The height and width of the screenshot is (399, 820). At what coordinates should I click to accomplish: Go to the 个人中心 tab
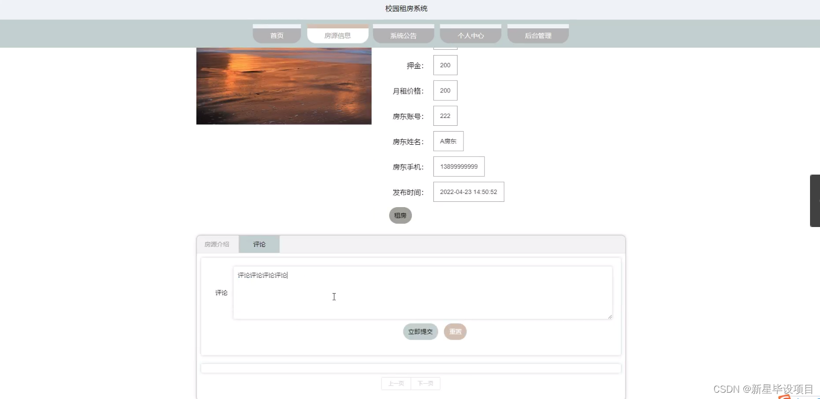pos(470,35)
